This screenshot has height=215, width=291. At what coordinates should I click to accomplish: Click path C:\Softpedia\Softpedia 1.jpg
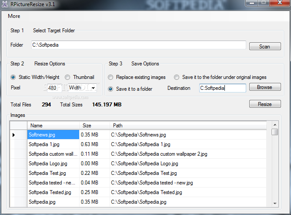(x=188, y=144)
